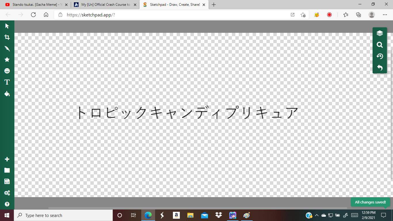Open File Explorer from taskbar
The height and width of the screenshot is (221, 393).
(x=190, y=215)
